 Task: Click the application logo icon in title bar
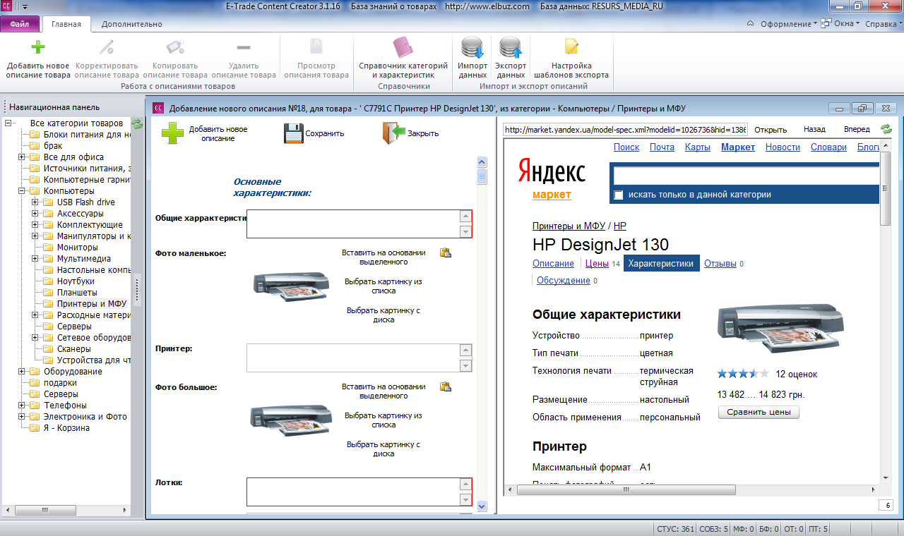click(7, 6)
